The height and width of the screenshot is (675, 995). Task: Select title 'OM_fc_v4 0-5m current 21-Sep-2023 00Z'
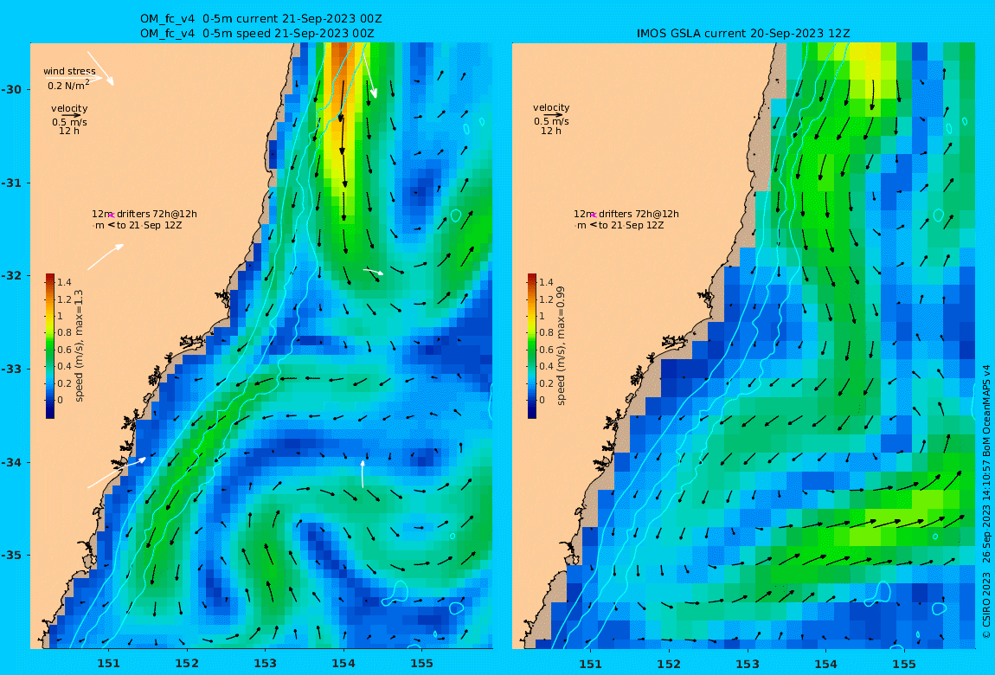(260, 19)
